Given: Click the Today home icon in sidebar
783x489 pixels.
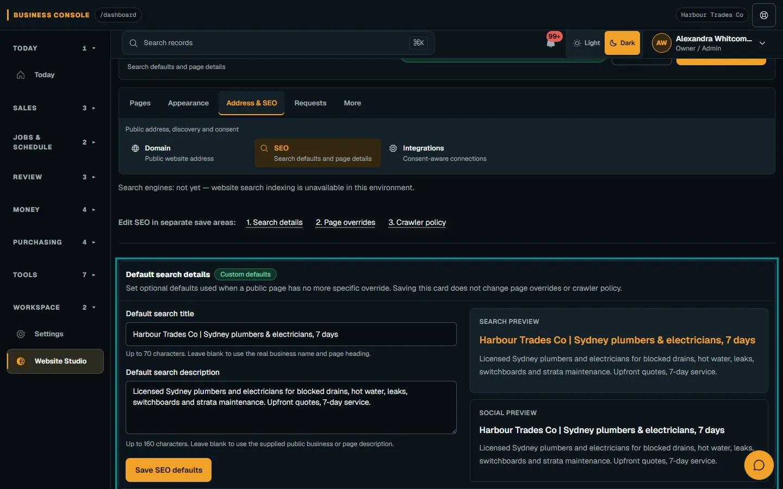Looking at the screenshot, I should coord(21,75).
